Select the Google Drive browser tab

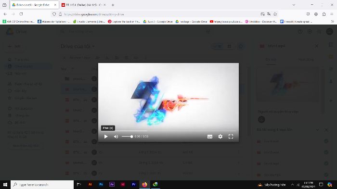pyautogui.click(x=34, y=5)
